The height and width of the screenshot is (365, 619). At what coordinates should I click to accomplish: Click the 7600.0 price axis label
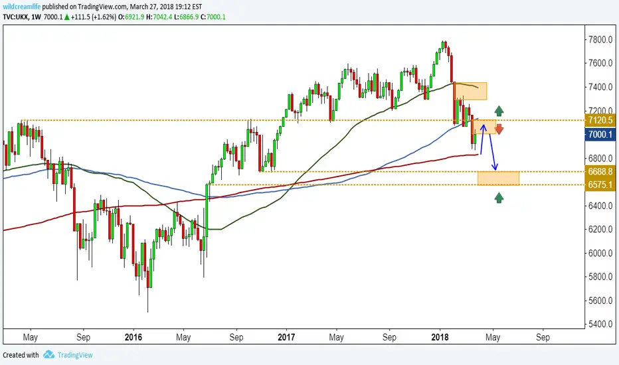pos(600,63)
